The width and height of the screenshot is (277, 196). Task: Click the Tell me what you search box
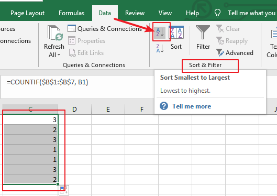coord(251,13)
